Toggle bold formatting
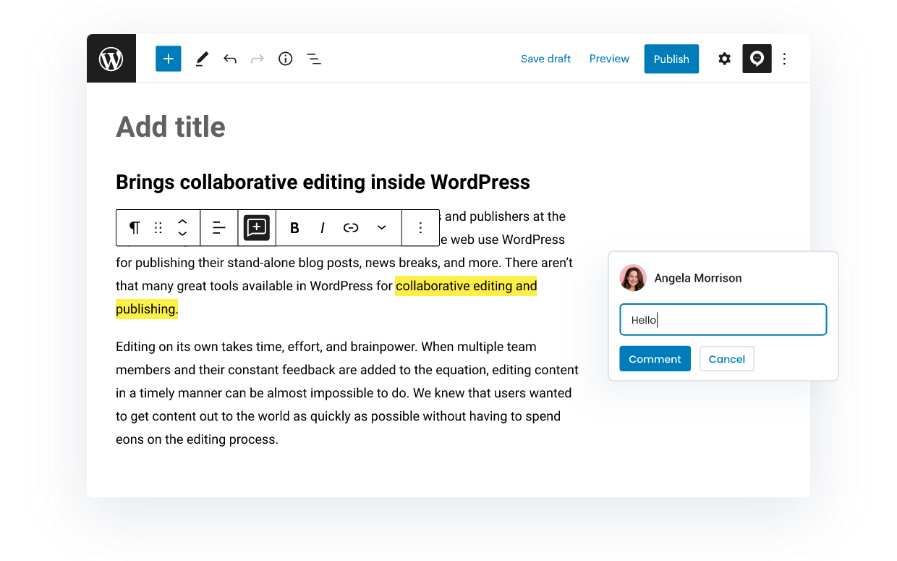897x561 pixels. tap(294, 228)
